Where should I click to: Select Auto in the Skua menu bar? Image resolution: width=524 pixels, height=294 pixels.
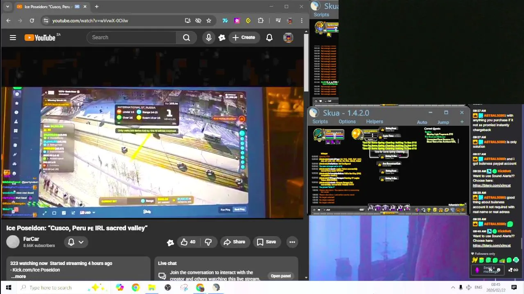pyautogui.click(x=422, y=122)
